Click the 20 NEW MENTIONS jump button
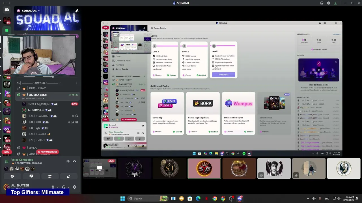 (x=48, y=152)
